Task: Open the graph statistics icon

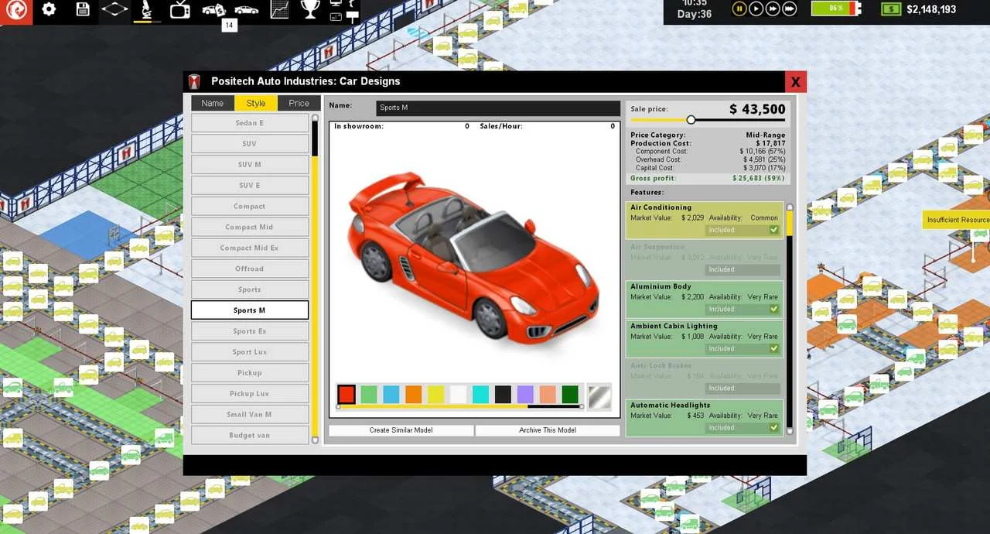Action: 280,10
